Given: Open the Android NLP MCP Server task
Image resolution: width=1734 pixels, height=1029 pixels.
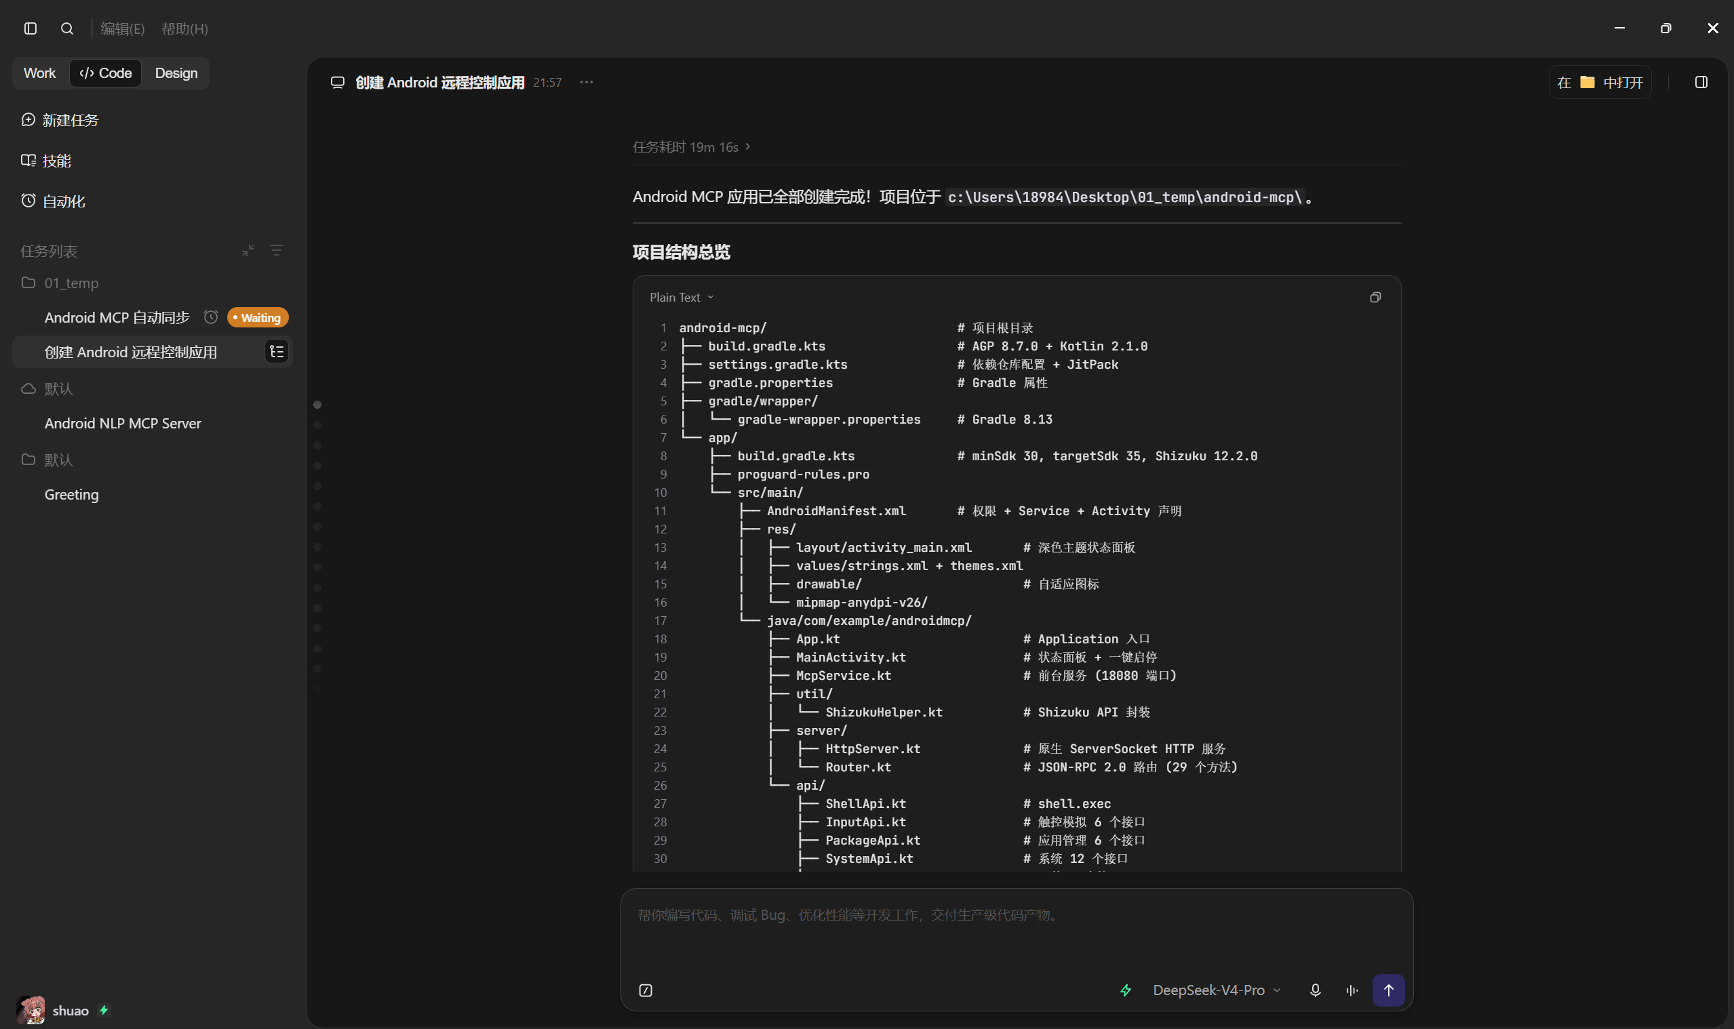Looking at the screenshot, I should [x=123, y=424].
